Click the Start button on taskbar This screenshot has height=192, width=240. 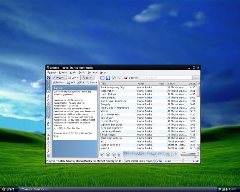tap(8, 189)
